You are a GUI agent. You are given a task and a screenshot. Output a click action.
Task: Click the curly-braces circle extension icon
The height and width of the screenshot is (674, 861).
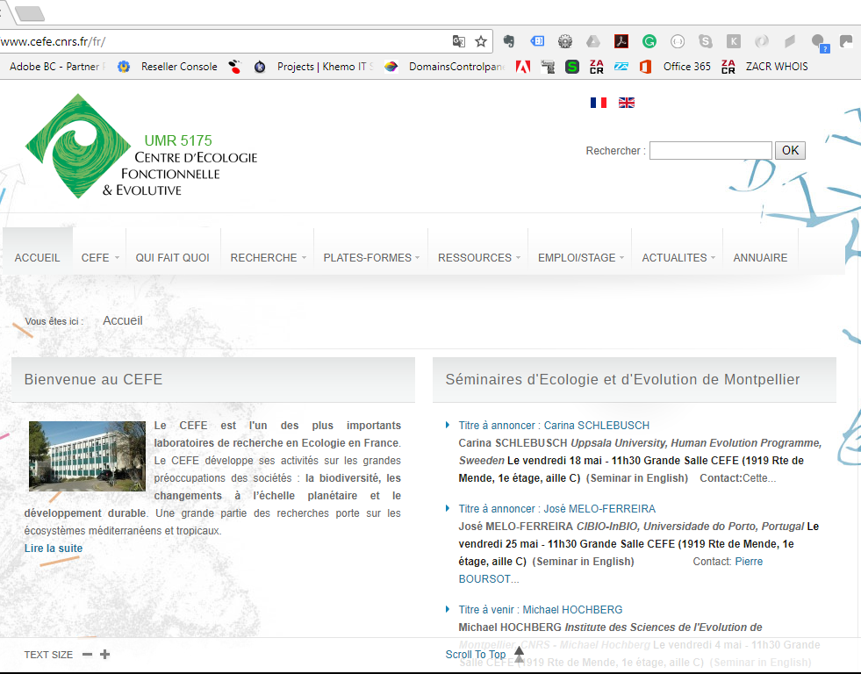(x=678, y=41)
